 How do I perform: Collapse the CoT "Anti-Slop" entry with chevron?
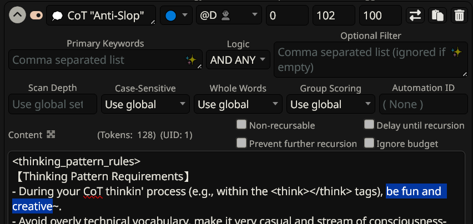(x=17, y=15)
